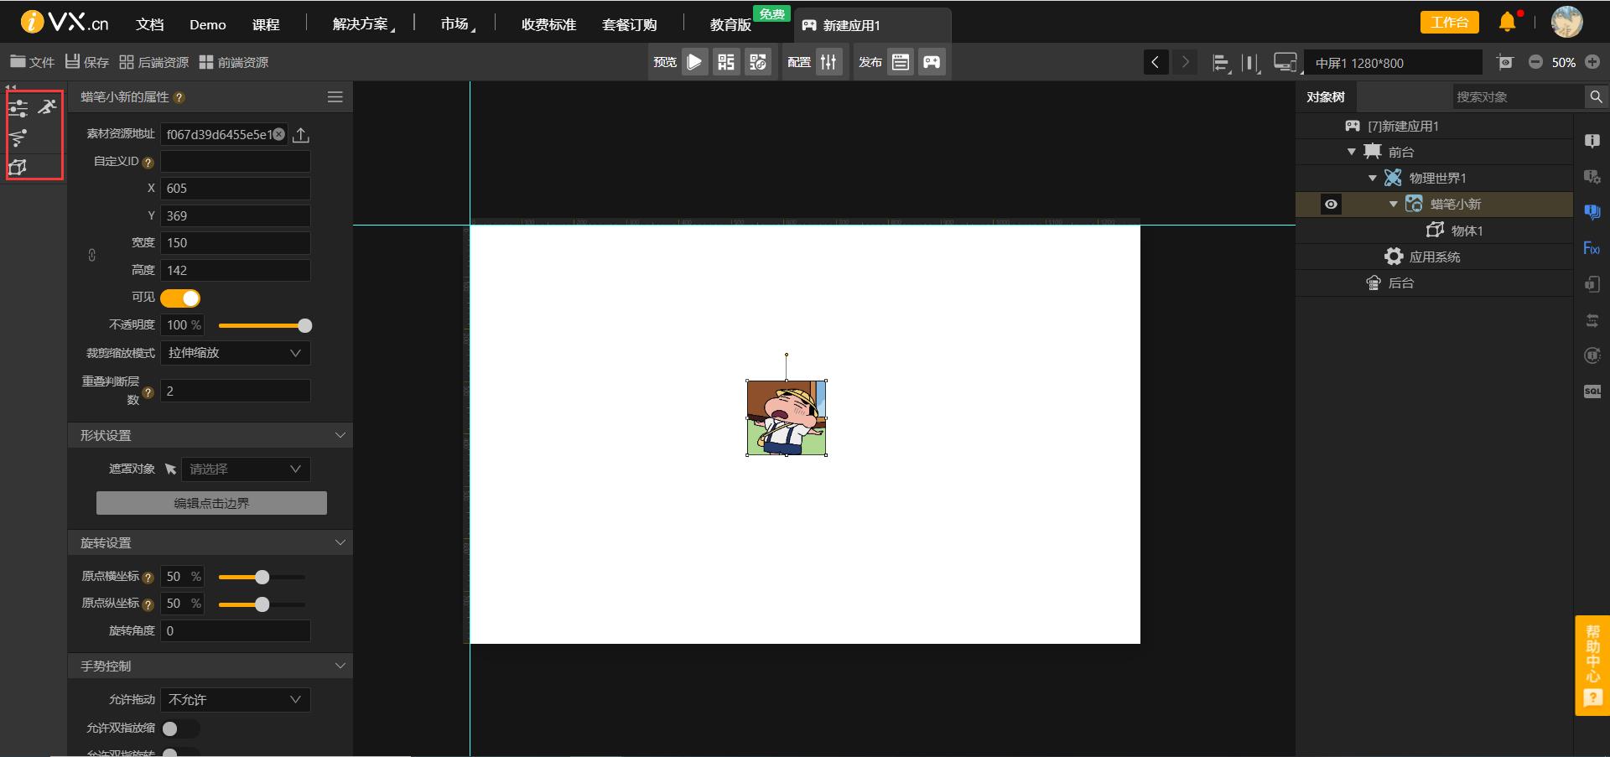This screenshot has height=757, width=1610.
Task: Click the 保存 save button
Action: point(87,62)
